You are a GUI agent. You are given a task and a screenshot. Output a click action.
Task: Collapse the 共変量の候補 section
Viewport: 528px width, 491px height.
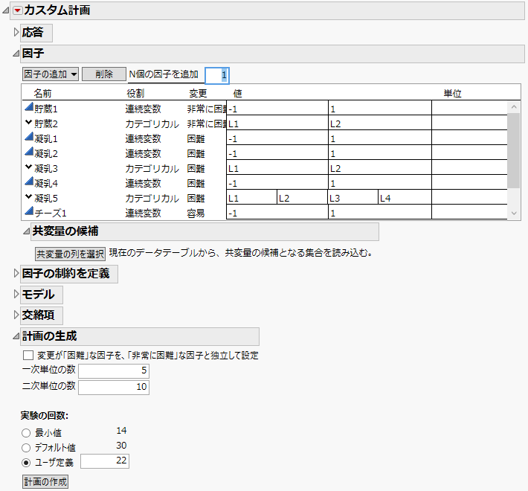26,231
